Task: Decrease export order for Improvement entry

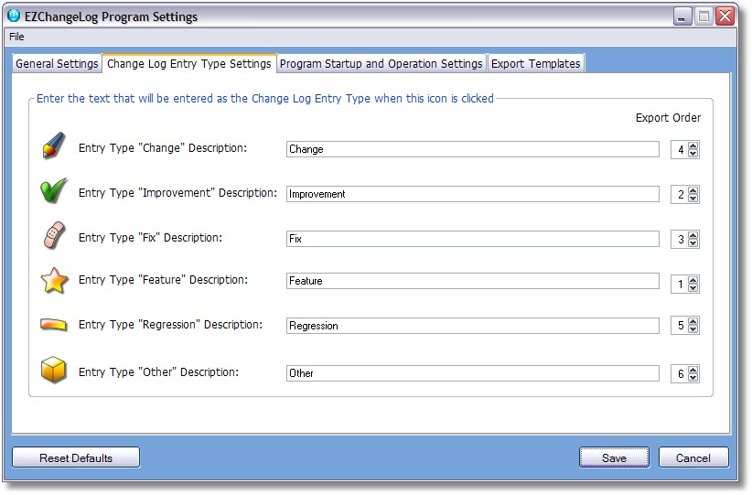Action: coord(693,199)
